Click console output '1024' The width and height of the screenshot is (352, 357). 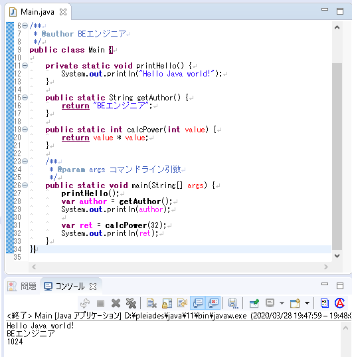point(15,342)
